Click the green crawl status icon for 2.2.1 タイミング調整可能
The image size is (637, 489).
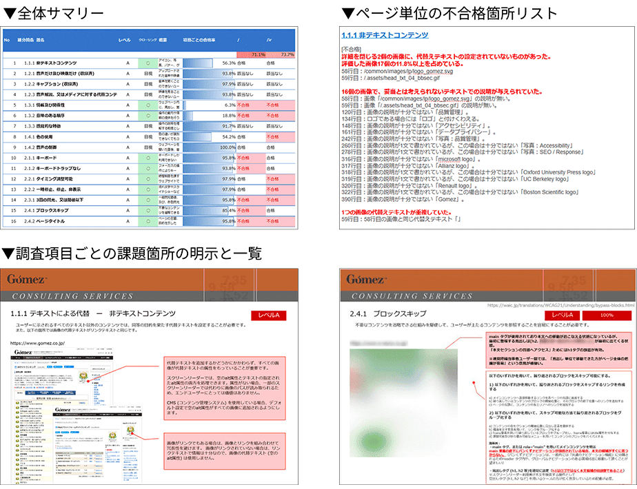tap(148, 178)
